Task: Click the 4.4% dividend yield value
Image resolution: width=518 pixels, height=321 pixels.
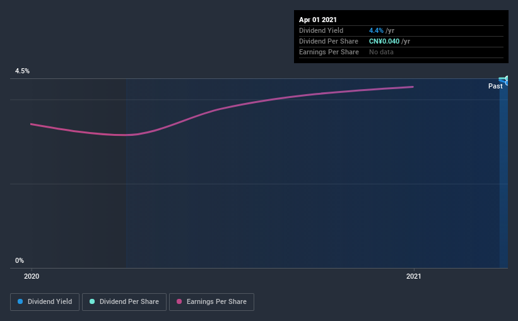Action: (376, 30)
